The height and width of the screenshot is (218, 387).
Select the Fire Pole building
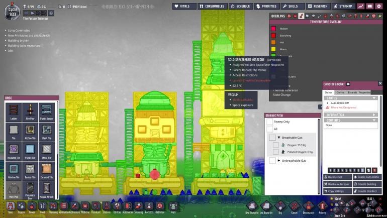30,112
